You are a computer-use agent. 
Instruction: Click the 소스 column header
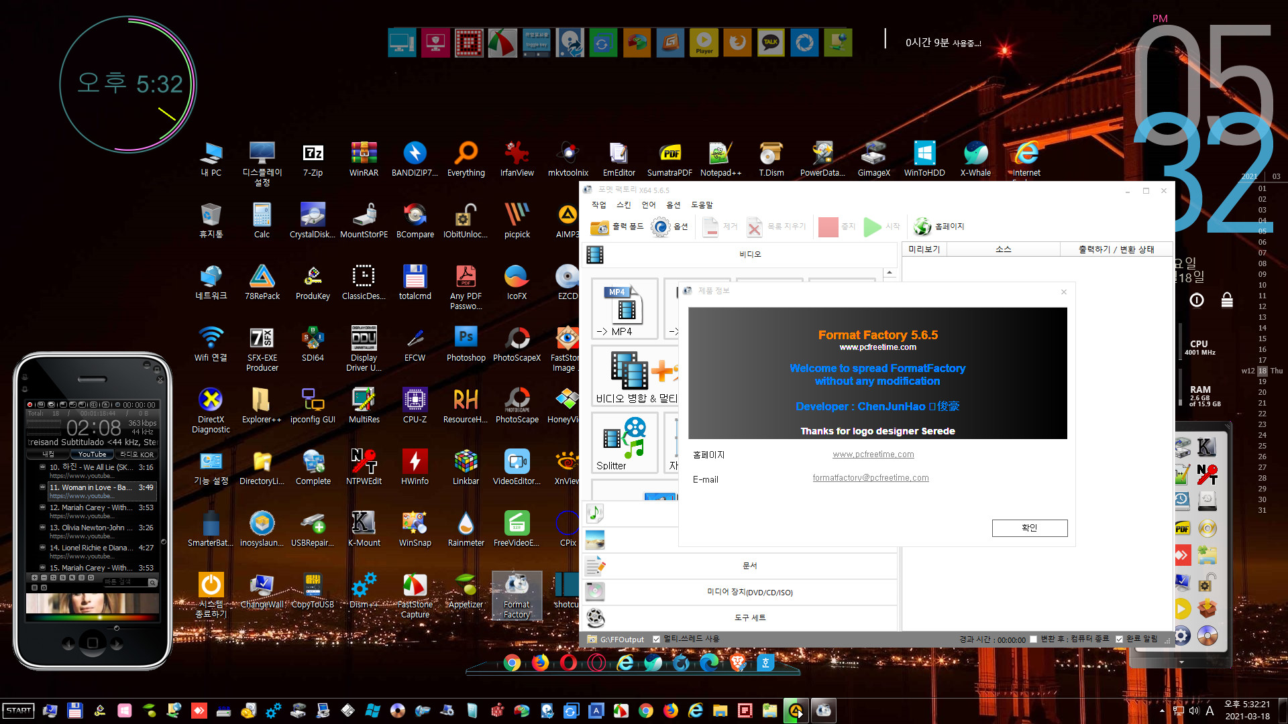(x=1003, y=249)
